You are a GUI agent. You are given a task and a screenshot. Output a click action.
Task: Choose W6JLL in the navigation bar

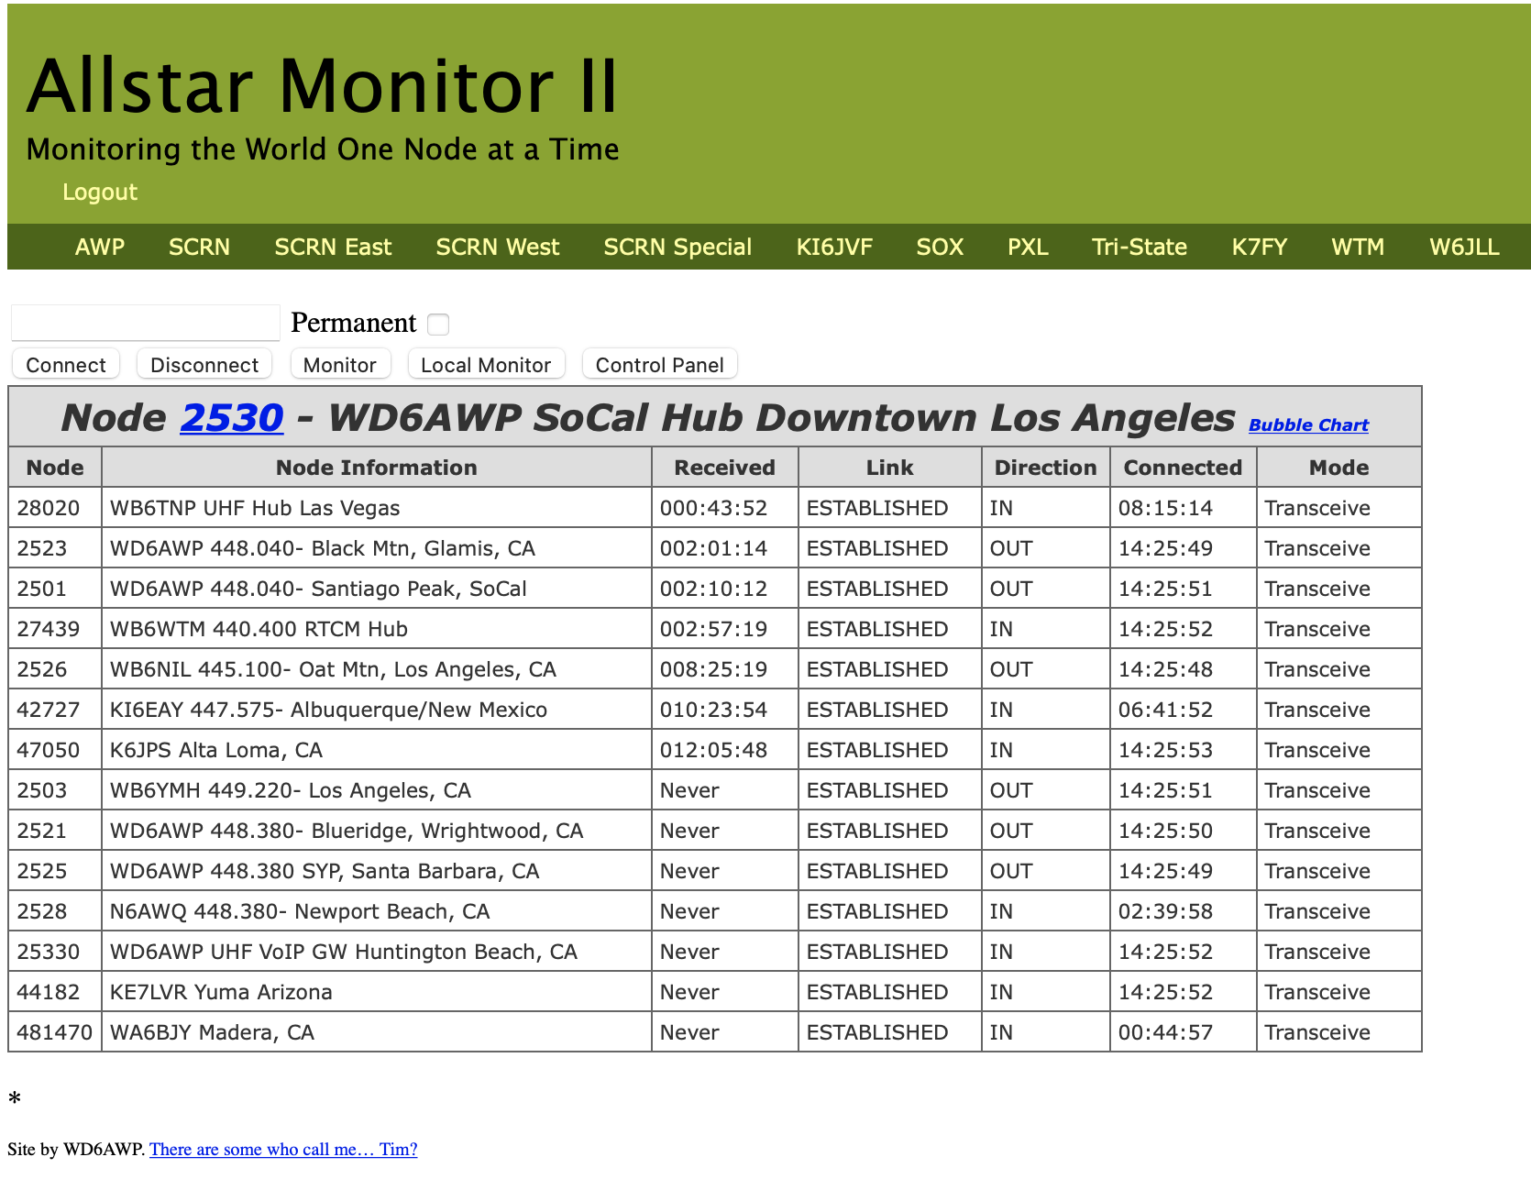[1464, 248]
